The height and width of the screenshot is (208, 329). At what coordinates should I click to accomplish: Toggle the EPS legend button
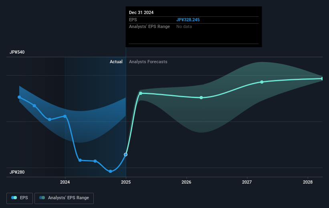point(20,198)
